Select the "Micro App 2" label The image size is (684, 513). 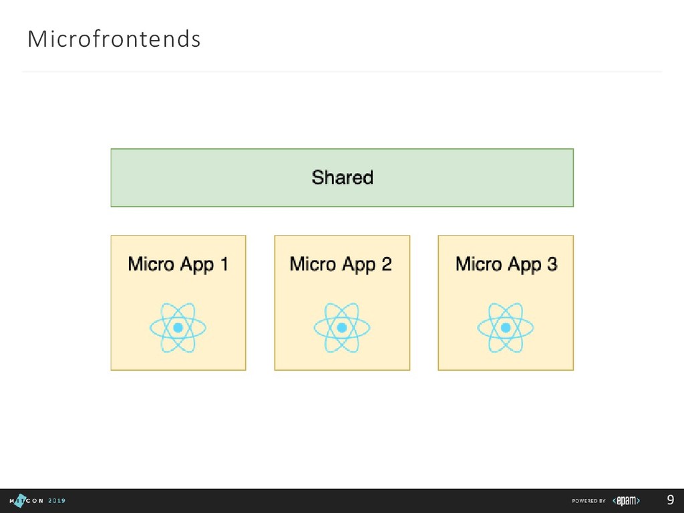[x=341, y=265]
